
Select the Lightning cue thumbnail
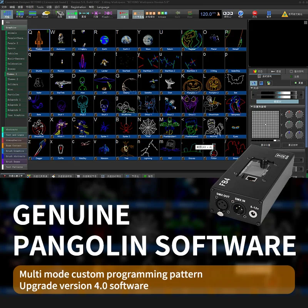pos(148,149)
